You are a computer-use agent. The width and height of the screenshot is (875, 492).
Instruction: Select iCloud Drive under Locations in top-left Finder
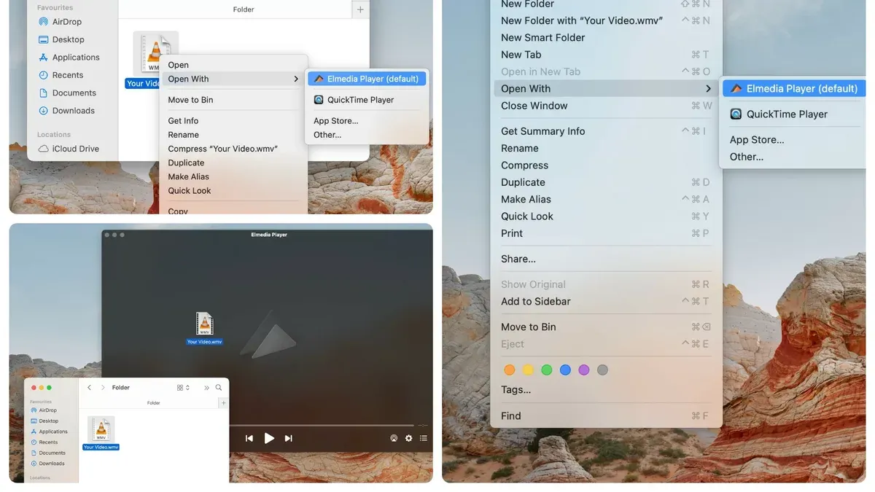coord(69,149)
